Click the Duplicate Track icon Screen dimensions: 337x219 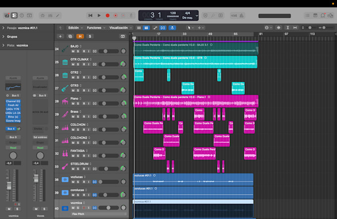pyautogui.click(x=70, y=36)
